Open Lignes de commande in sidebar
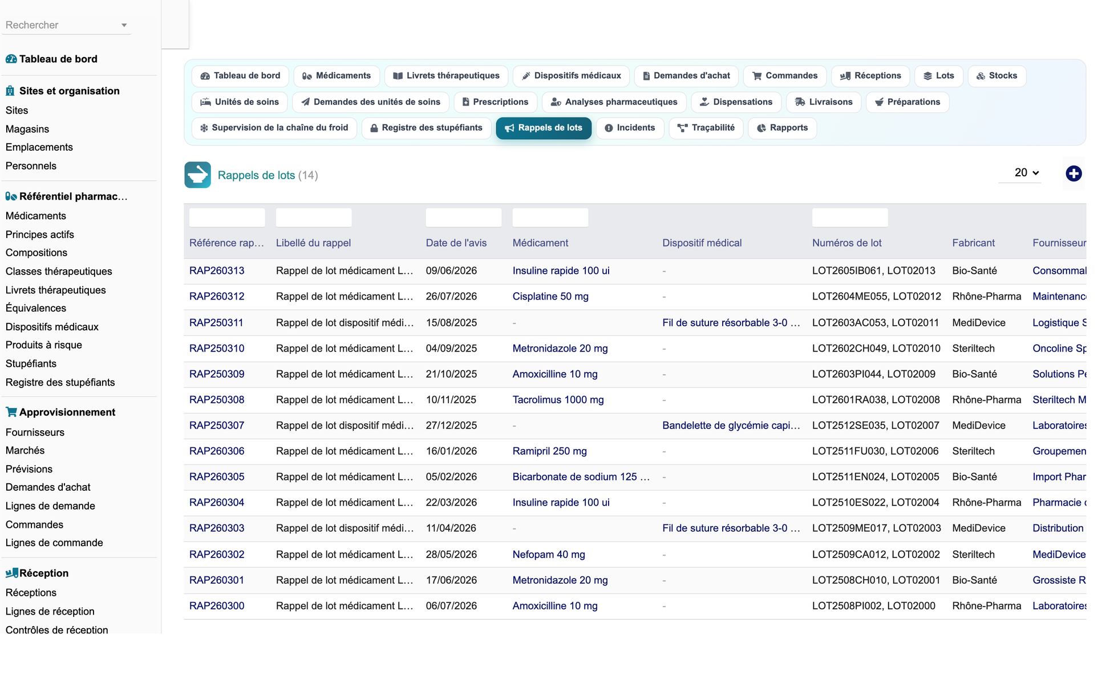The width and height of the screenshot is (1110, 687). tap(54, 543)
